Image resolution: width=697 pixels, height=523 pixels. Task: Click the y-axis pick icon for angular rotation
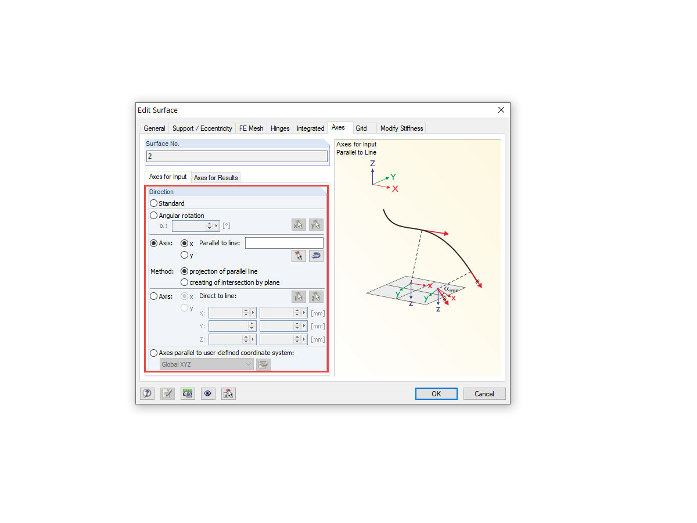coord(316,225)
